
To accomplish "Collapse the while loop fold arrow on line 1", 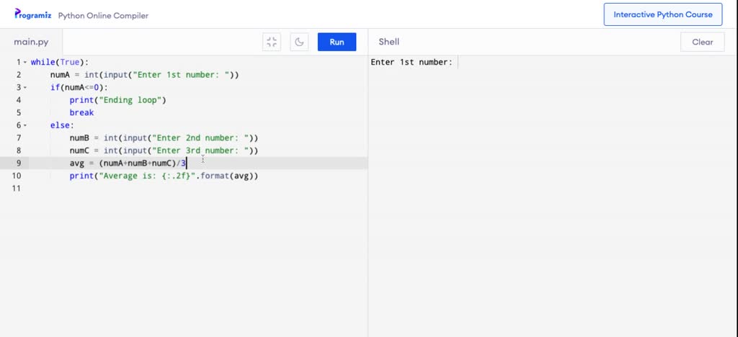I will click(25, 62).
